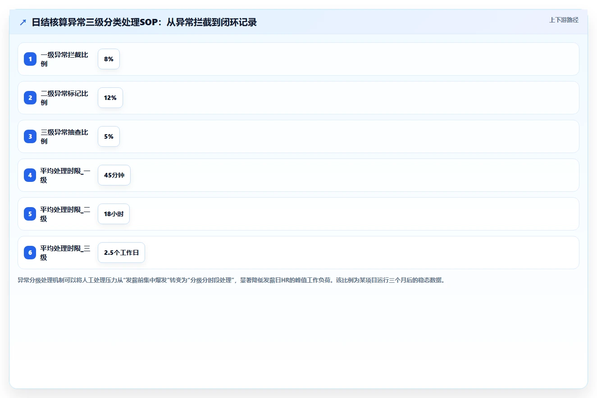Select the 二级异常标记比例 label

pos(64,98)
